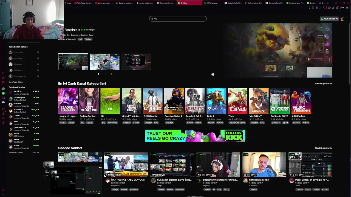Open Dota 2 category card
This screenshot has width=351, height=197.
(x=216, y=101)
